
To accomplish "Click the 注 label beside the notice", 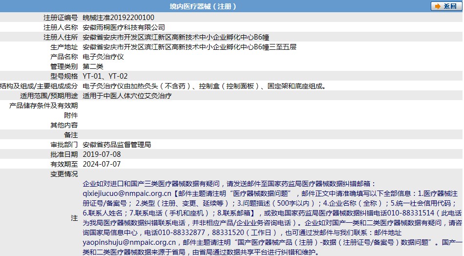I will [x=74, y=218].
